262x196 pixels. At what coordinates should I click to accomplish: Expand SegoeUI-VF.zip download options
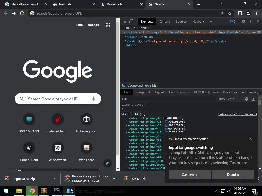[54, 179]
